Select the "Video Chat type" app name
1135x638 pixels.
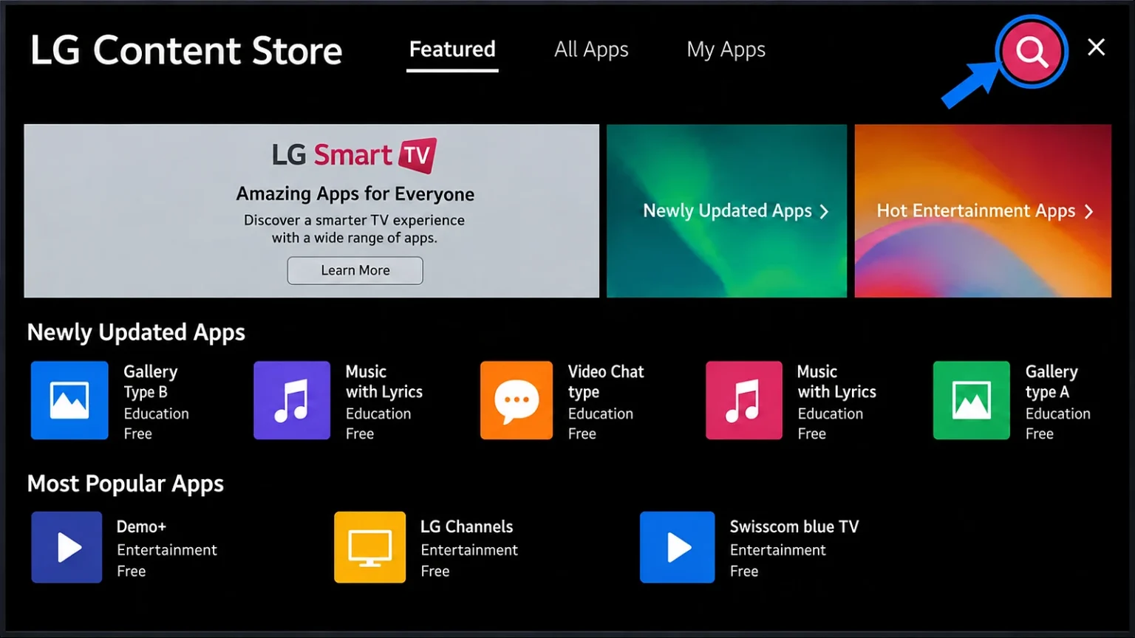click(606, 382)
